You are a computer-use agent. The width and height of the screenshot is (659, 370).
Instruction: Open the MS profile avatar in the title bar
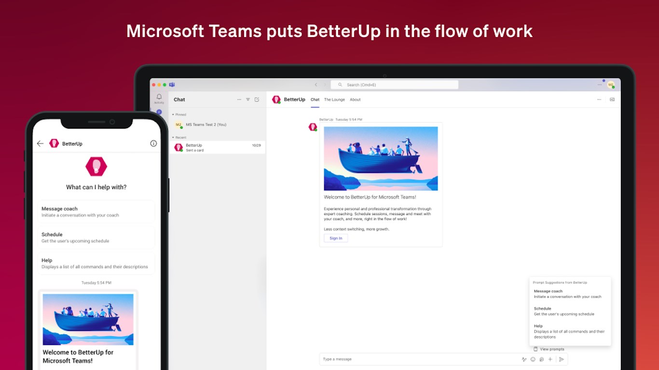[611, 85]
